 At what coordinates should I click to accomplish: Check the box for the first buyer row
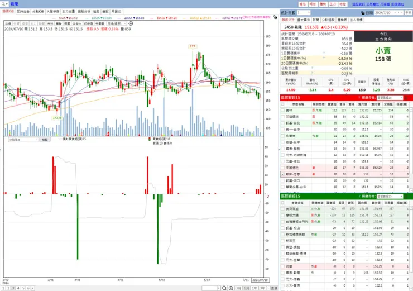282,110
